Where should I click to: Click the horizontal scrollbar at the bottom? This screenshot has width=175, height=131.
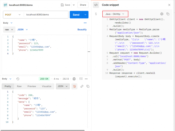click(42, 130)
